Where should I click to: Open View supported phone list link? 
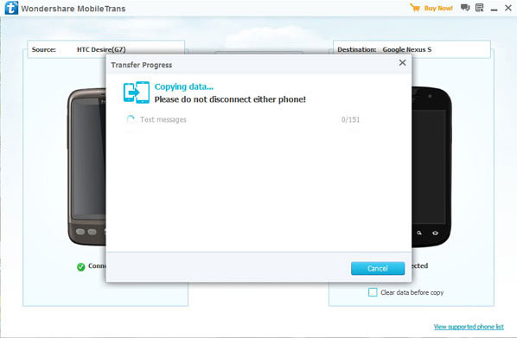click(469, 327)
